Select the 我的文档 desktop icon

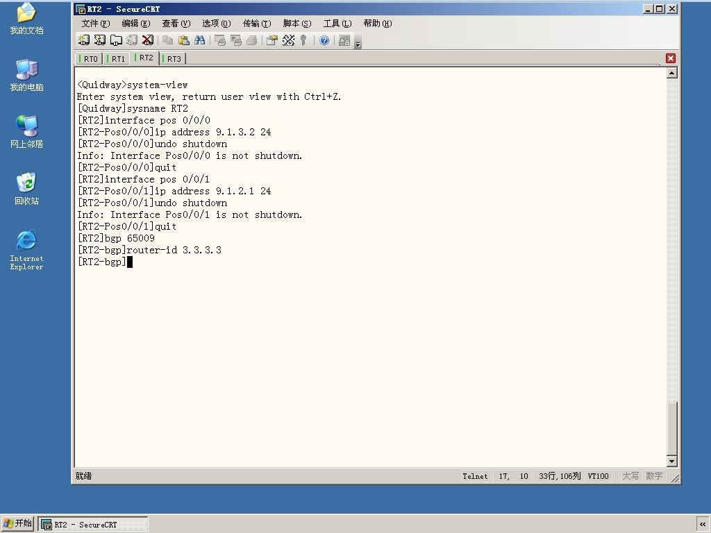pos(27,18)
